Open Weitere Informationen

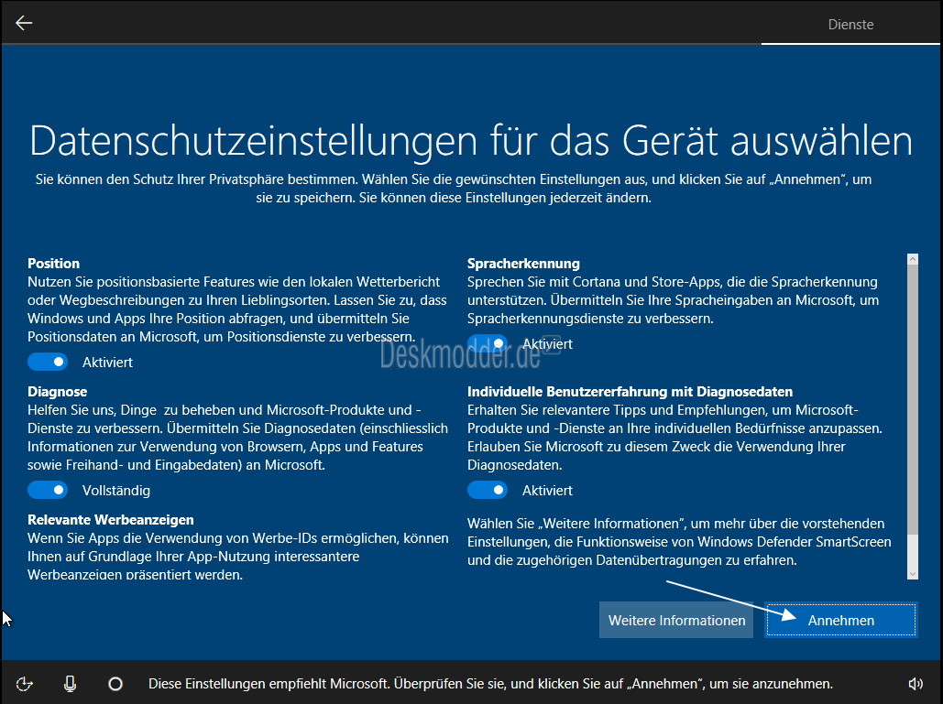[676, 620]
